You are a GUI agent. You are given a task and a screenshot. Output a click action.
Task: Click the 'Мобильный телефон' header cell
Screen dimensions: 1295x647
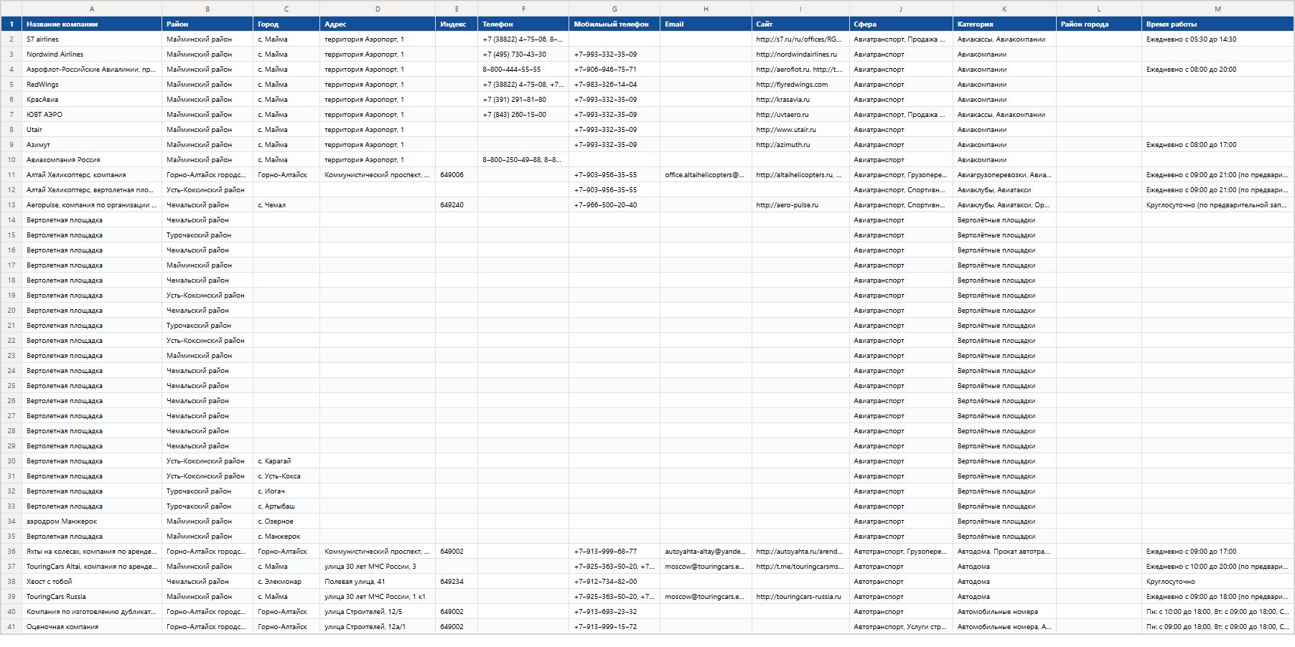pyautogui.click(x=614, y=24)
